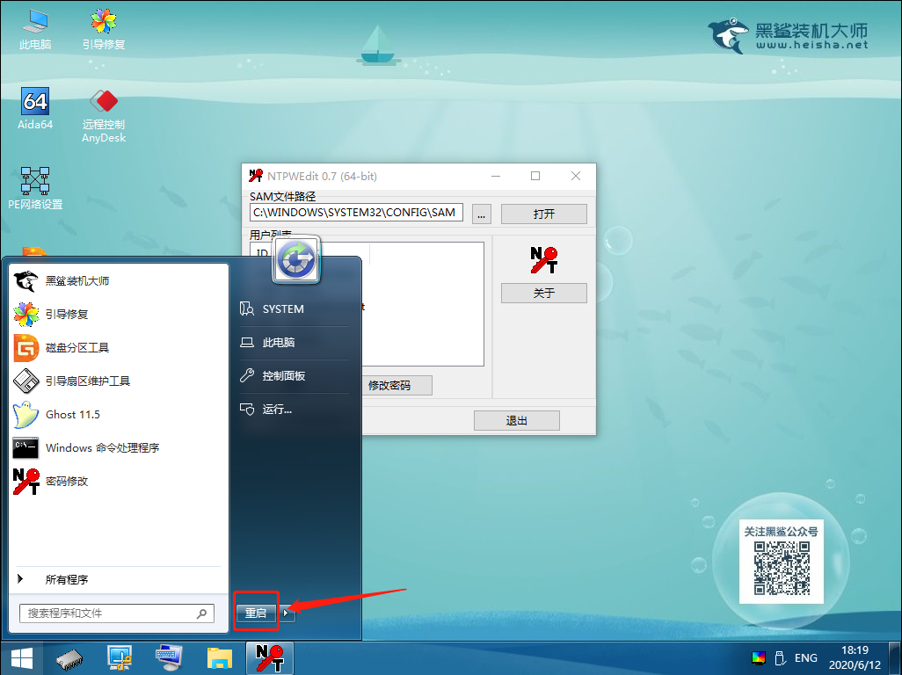Screen dimensions: 902x675
Task: Click the 搜索程序和文件 search field
Action: coord(109,613)
